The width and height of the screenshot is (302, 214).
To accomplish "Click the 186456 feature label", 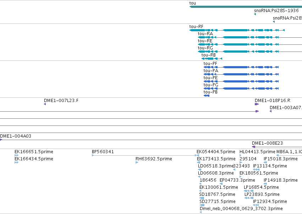I will [208, 181].
